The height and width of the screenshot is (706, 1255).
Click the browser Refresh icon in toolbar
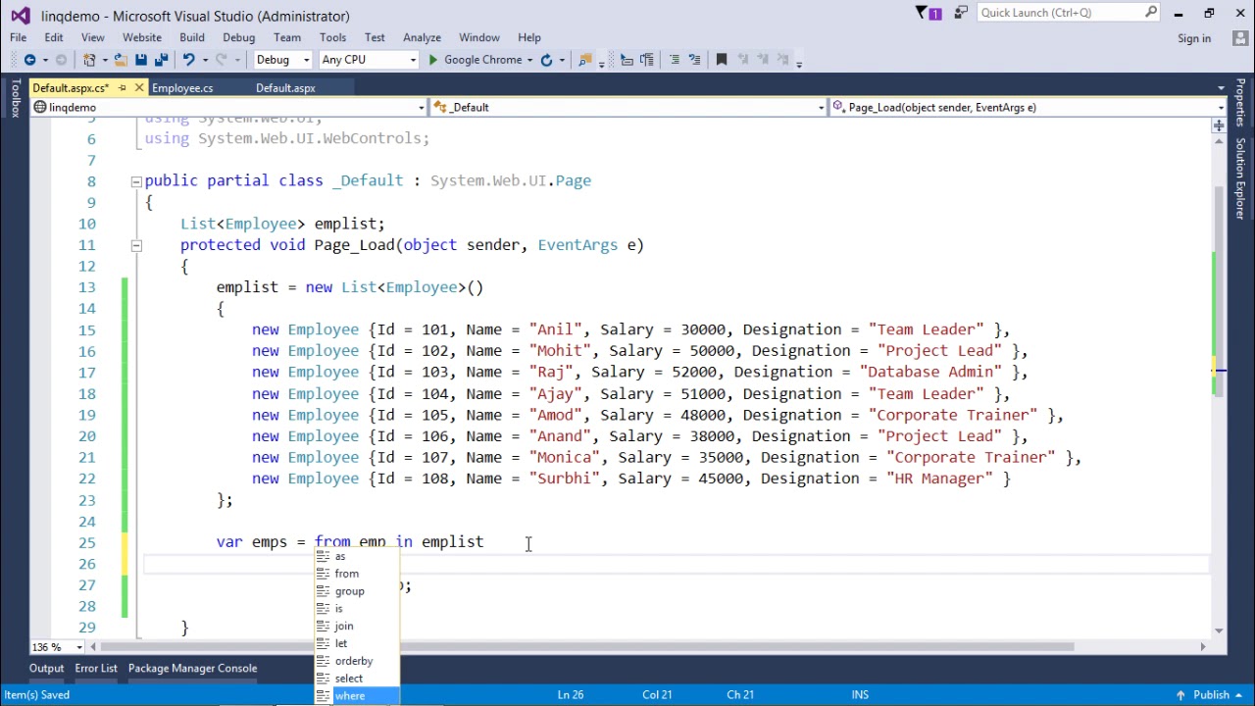[x=546, y=60]
